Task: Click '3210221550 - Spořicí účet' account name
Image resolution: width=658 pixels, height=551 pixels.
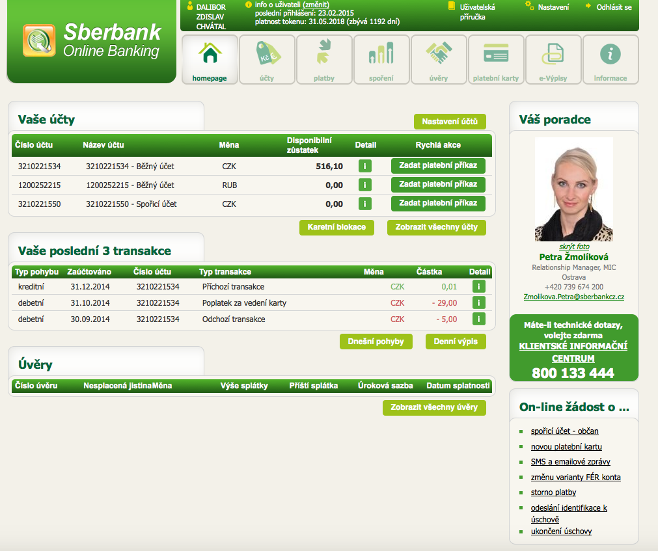Action: coord(131,204)
